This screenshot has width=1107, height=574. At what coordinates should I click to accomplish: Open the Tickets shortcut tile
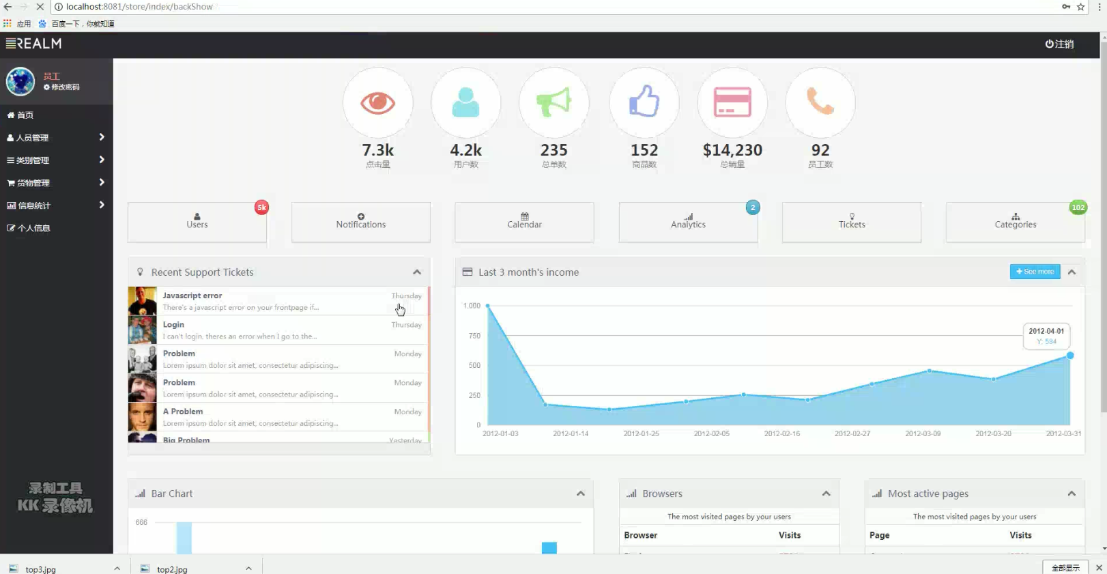[x=852, y=222]
